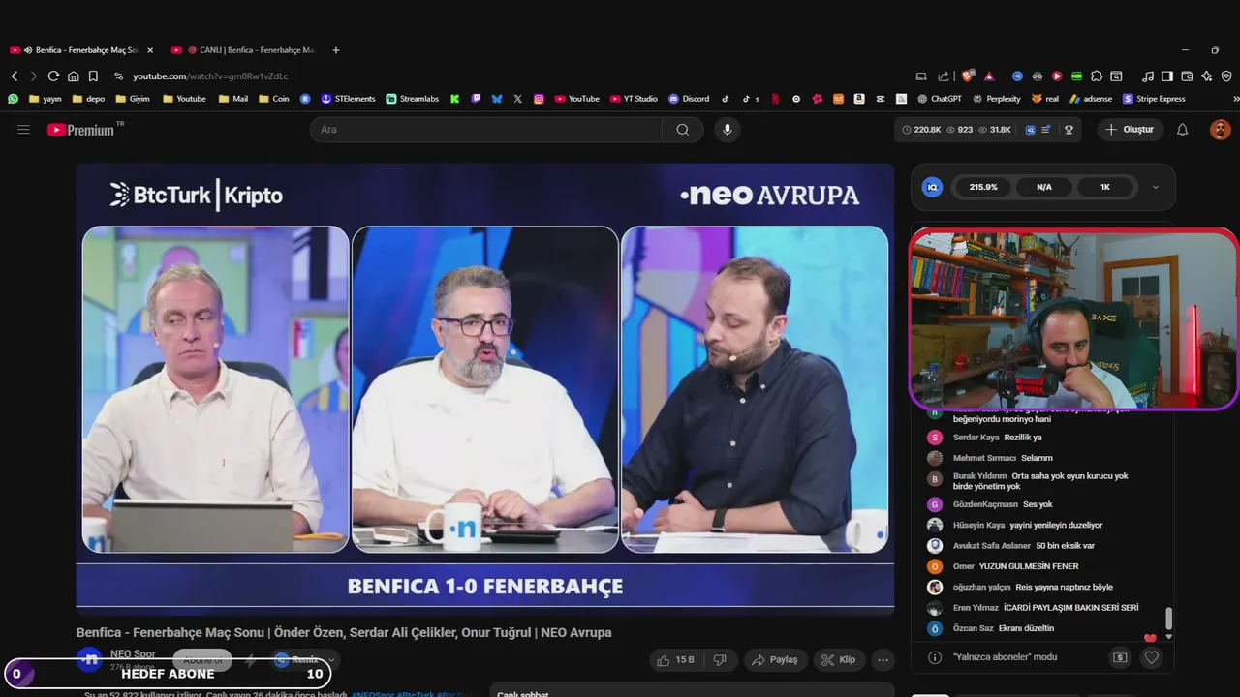1240x697 pixels.
Task: Open the 'Youtube' bookmark folder
Action: point(184,99)
